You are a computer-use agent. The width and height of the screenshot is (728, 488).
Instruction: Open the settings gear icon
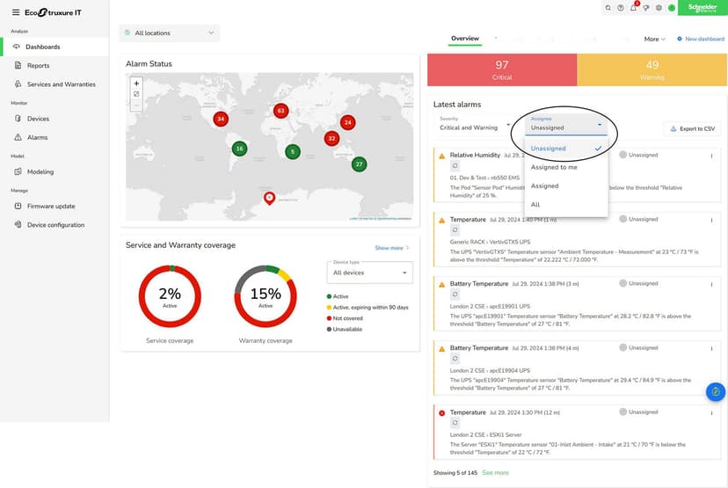[x=659, y=8]
